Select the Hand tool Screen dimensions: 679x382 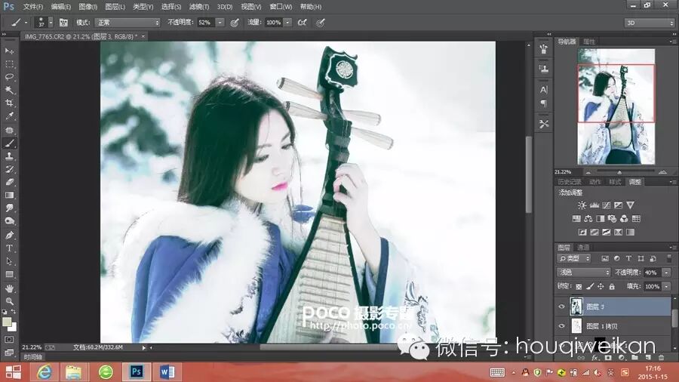coord(9,288)
